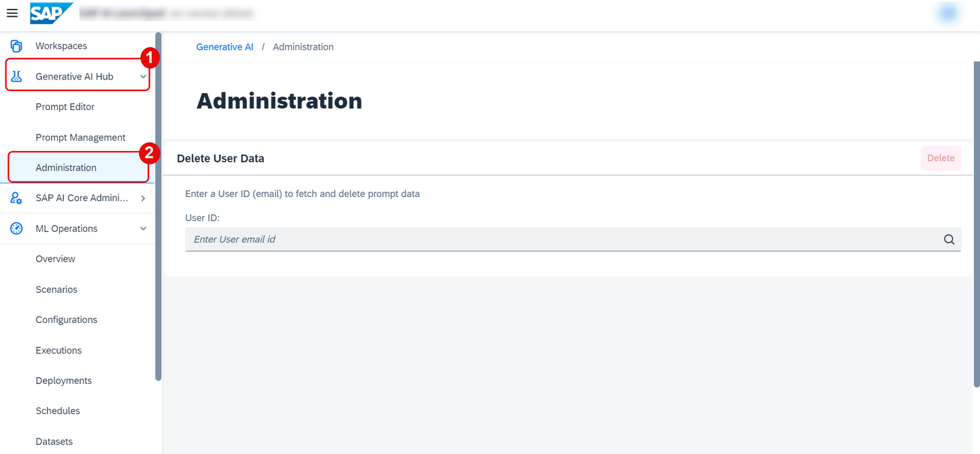Viewport: 980px width, 454px height.
Task: Click the Workspaces icon in sidebar
Action: tap(16, 46)
